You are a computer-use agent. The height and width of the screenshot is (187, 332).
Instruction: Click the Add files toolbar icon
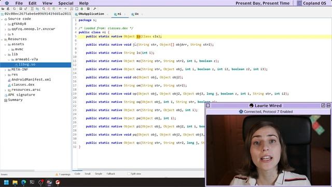pyautogui.click(x=8, y=9)
